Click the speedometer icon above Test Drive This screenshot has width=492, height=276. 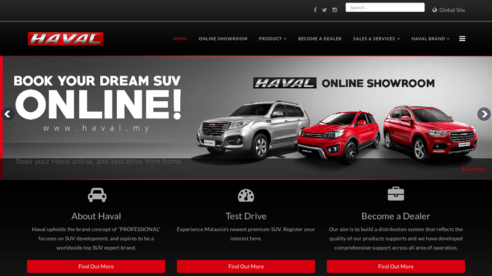tap(246, 195)
